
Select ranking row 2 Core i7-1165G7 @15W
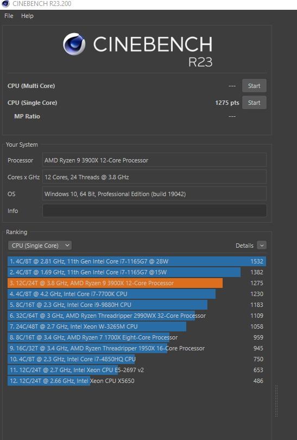click(137, 272)
